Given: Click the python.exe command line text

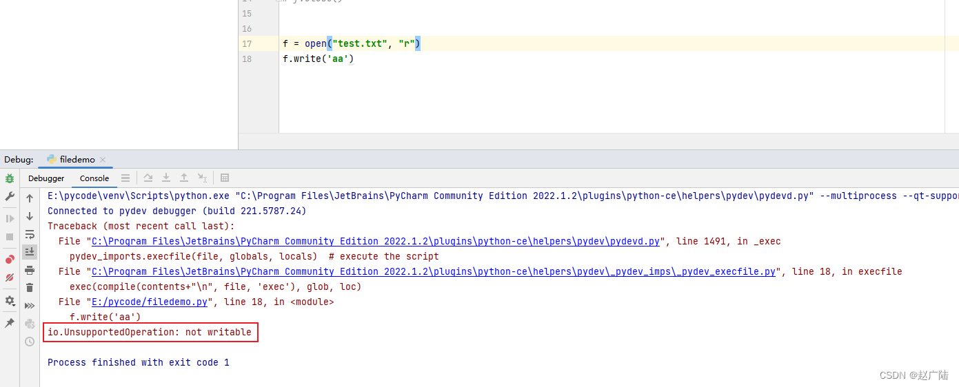Looking at the screenshot, I should [503, 196].
